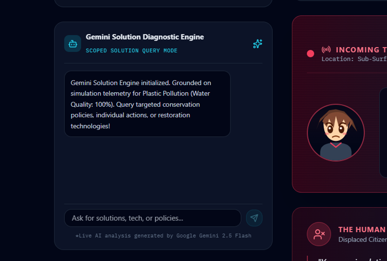Image resolution: width=387 pixels, height=261 pixels.
Task: Click the Google Gemini 2.5 Flash footnote
Action: pos(163,236)
